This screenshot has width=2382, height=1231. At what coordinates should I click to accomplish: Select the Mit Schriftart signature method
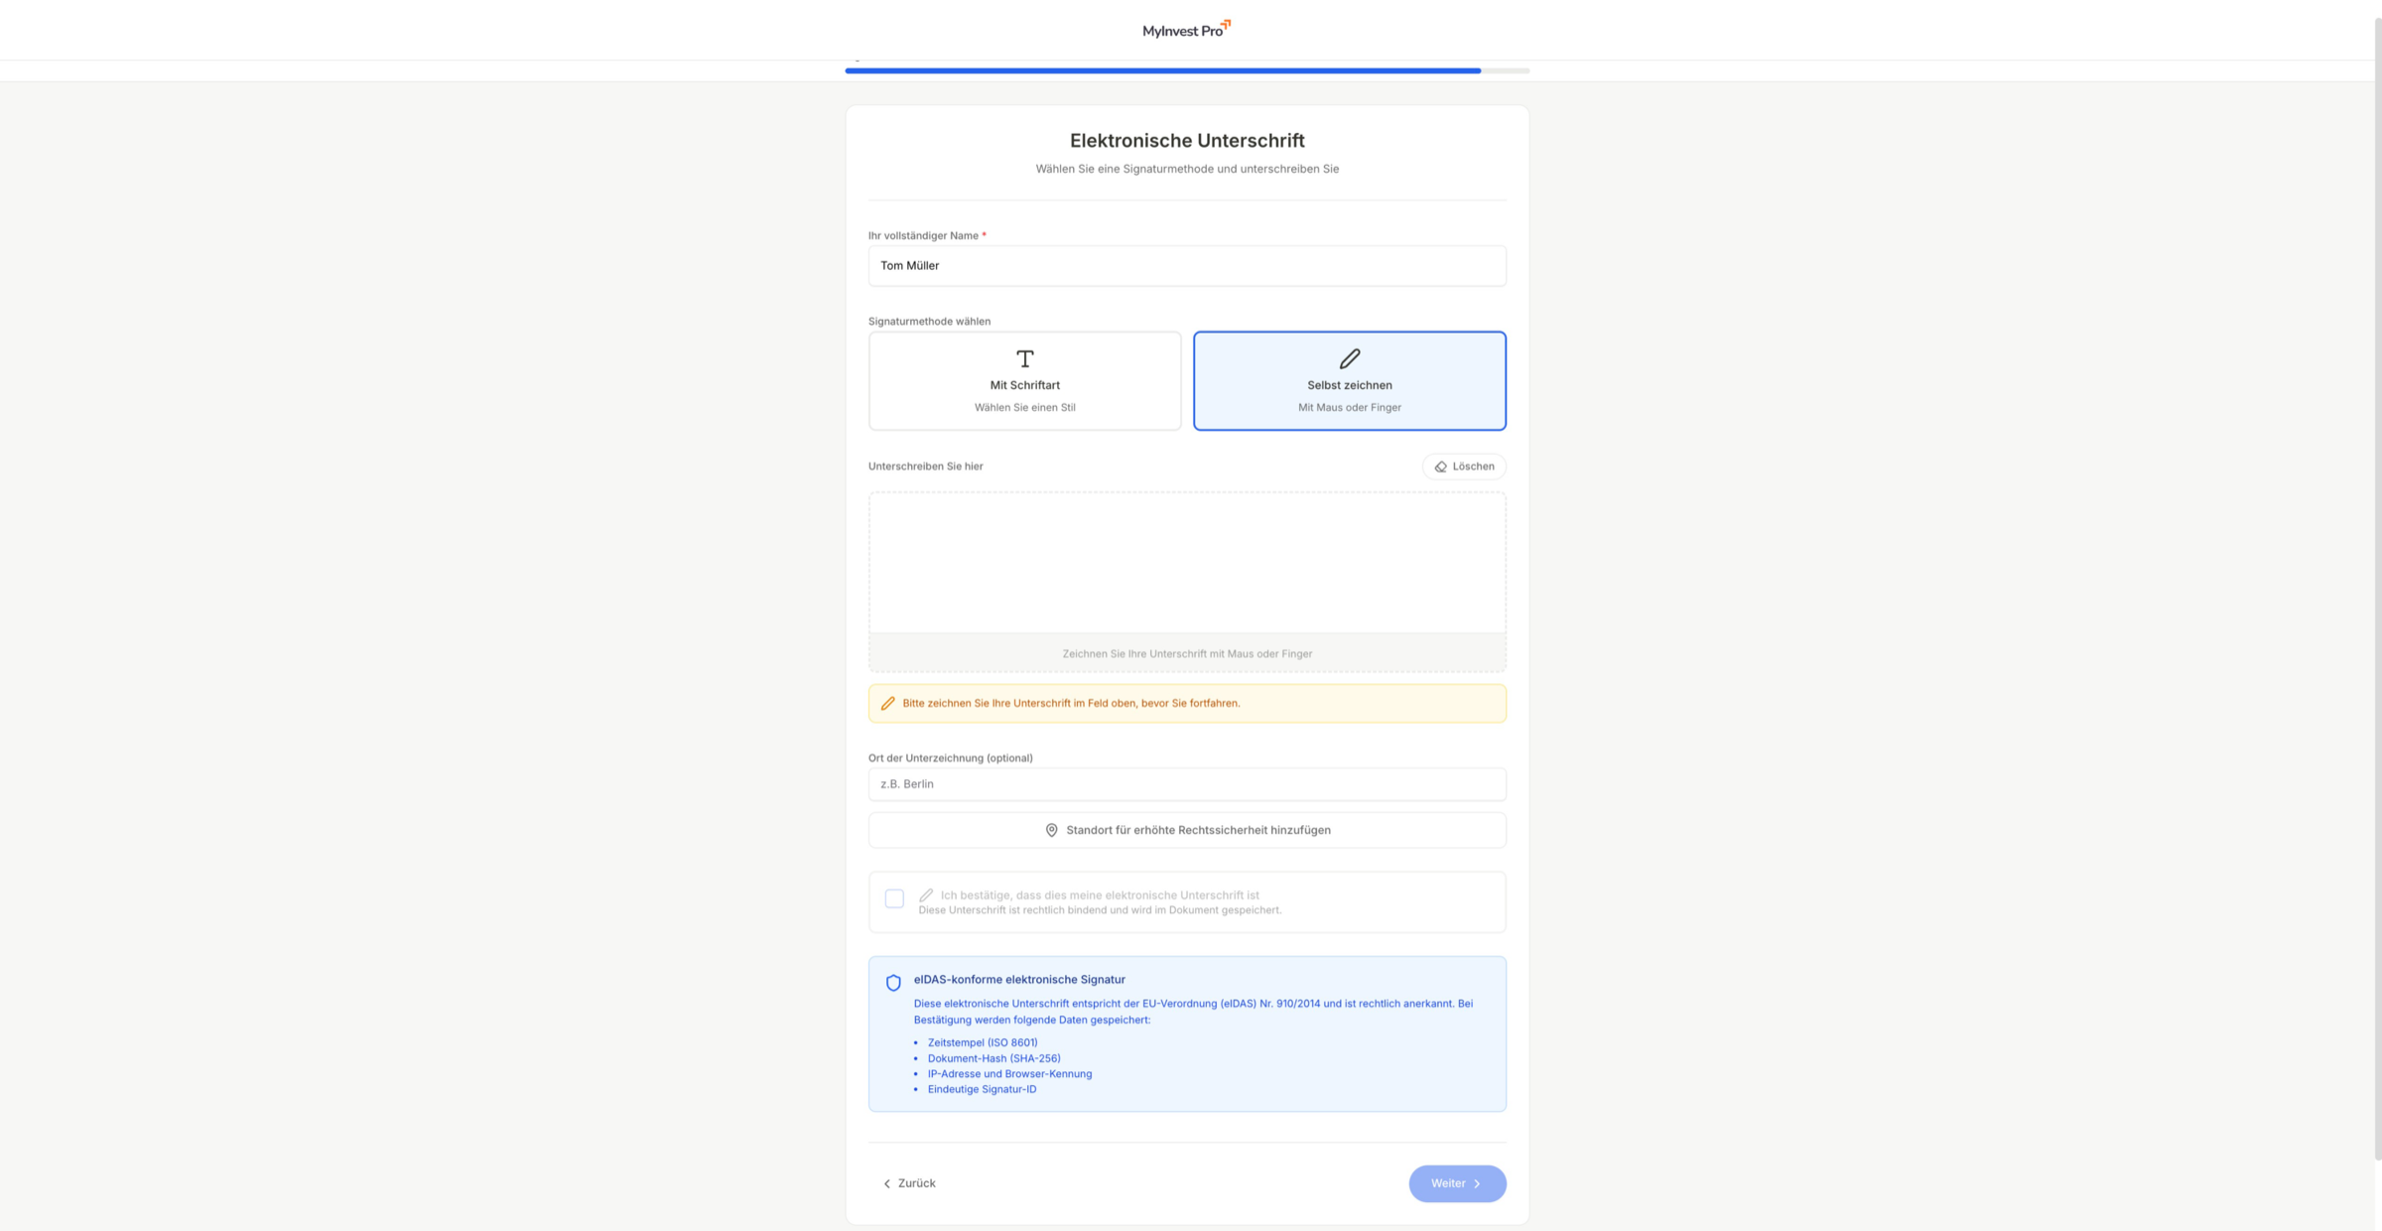[x=1024, y=381]
